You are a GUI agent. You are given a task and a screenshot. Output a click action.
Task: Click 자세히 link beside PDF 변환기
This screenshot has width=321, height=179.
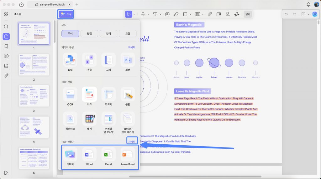pos(132,142)
